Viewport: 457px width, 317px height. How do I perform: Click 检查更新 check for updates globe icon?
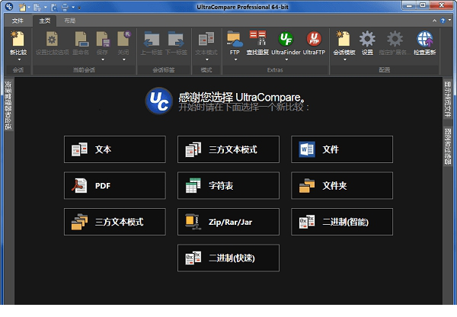click(425, 39)
